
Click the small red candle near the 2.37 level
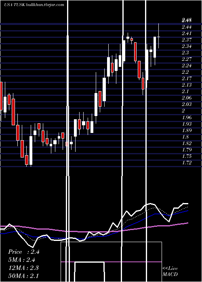click(132, 39)
